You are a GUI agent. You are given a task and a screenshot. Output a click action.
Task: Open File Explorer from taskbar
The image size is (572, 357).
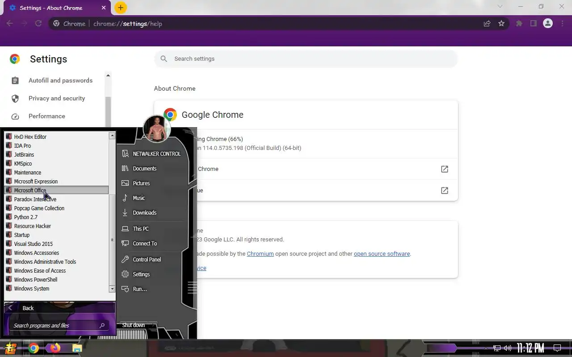[77, 348]
